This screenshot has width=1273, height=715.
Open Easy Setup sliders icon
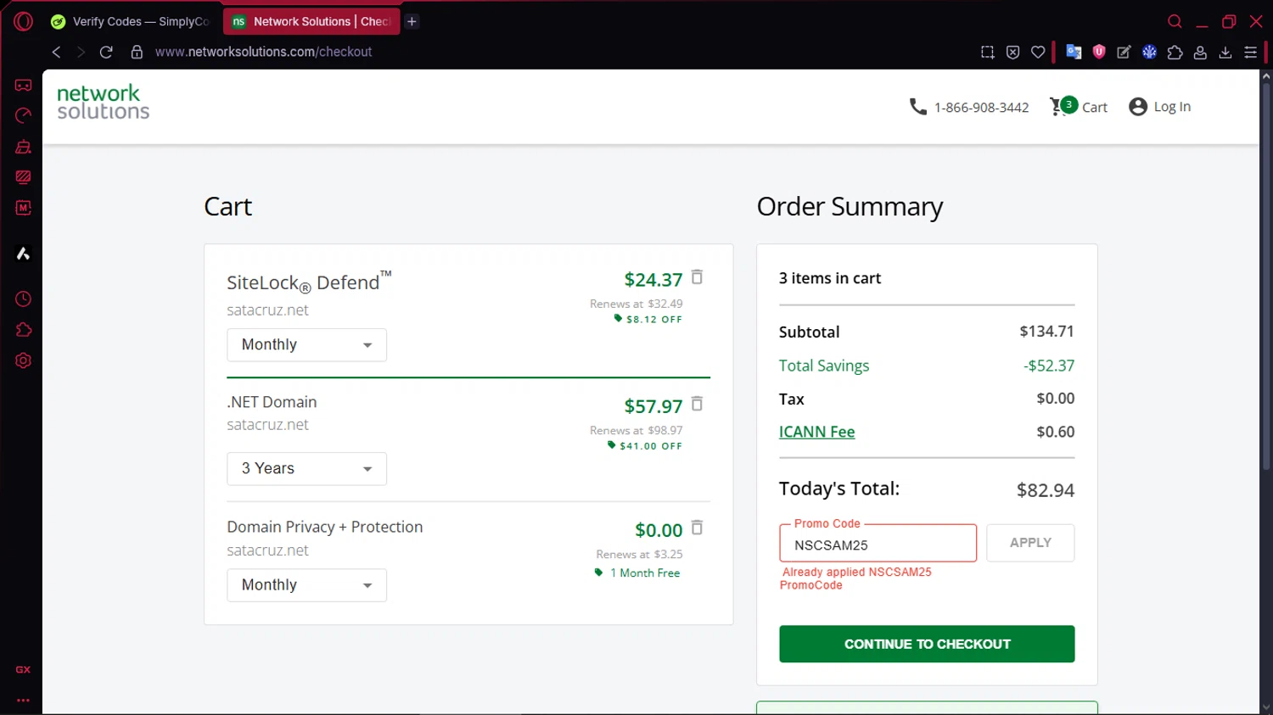pos(1250,52)
